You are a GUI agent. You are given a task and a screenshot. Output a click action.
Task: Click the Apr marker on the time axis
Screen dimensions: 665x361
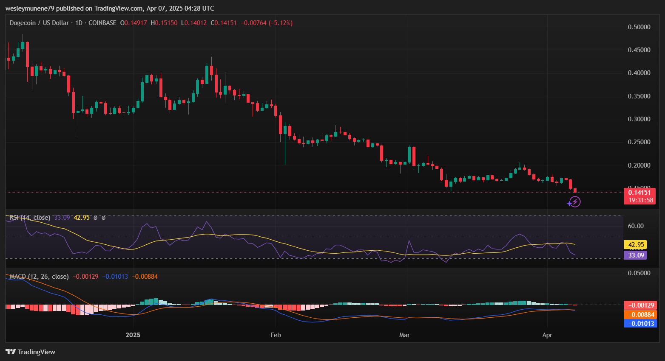point(547,335)
